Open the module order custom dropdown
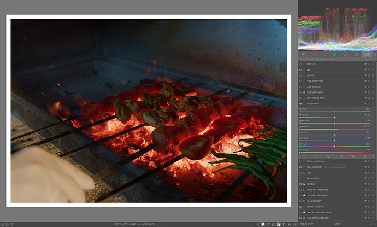The image size is (377, 227). pos(337,224)
